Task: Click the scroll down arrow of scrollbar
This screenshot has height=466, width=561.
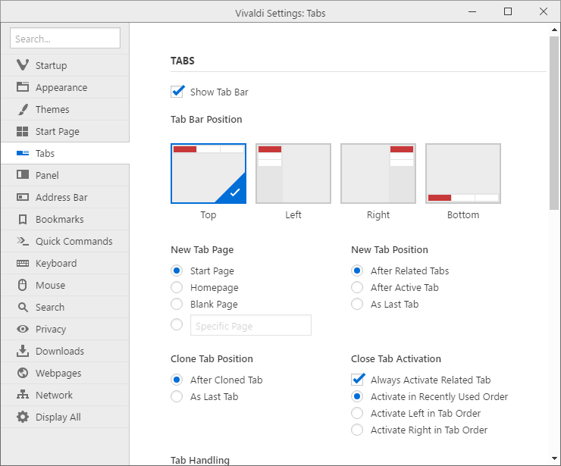Action: (554, 458)
